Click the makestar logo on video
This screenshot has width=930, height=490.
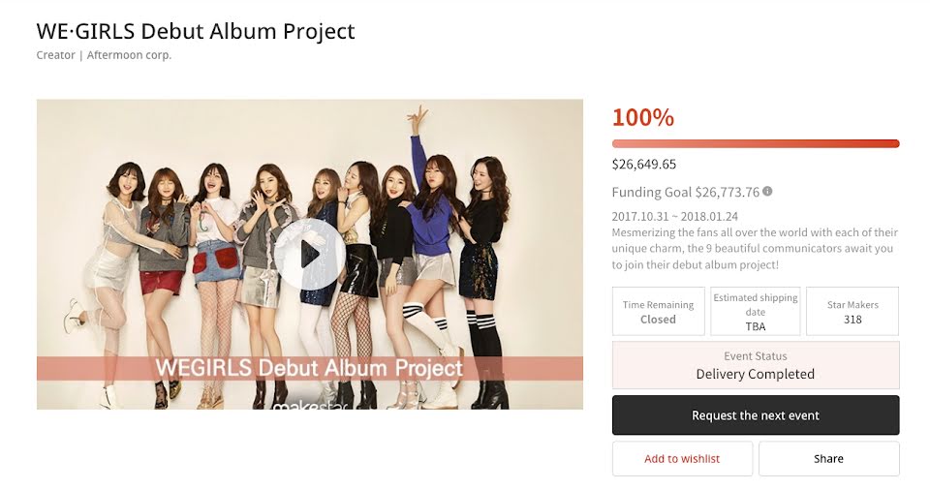click(x=310, y=405)
